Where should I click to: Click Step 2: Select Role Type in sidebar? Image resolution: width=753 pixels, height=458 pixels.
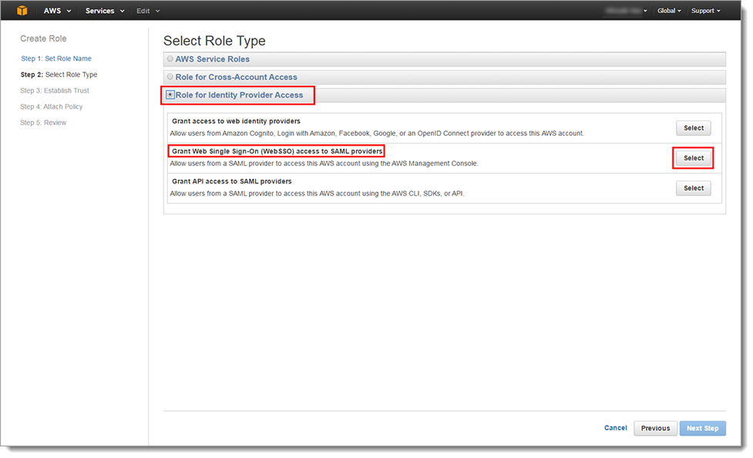point(59,75)
